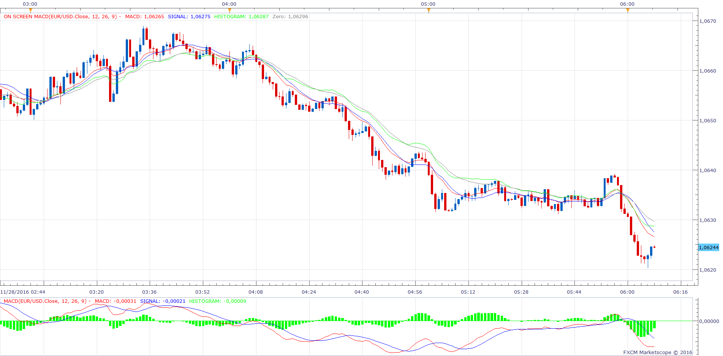This screenshot has width=723, height=356.
Task: Click the 03:36 time axis label
Action: click(149, 292)
